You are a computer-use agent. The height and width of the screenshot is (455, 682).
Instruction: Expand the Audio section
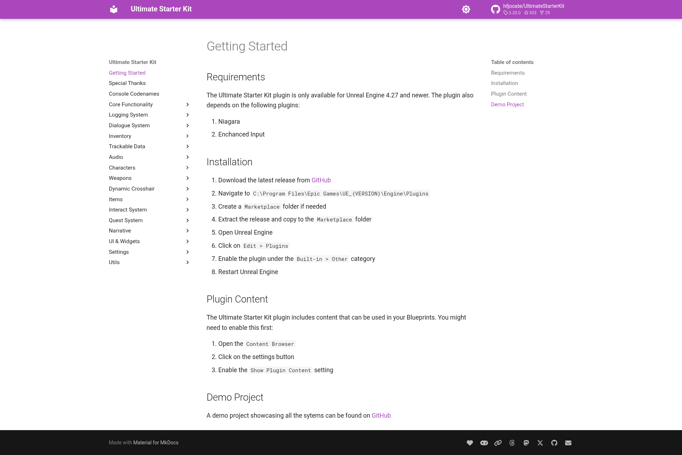[x=149, y=157]
